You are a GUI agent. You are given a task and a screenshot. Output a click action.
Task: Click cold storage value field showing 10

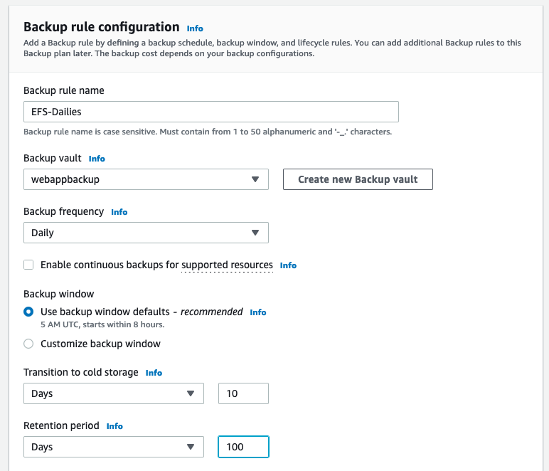[243, 393]
